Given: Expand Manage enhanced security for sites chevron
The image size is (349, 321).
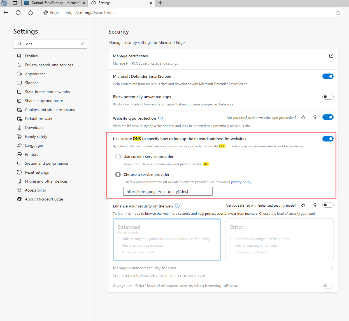Looking at the screenshot, I should pyautogui.click(x=331, y=268).
